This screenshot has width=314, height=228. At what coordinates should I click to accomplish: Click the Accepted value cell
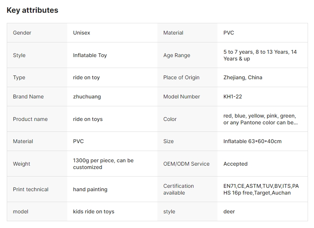(x=235, y=164)
